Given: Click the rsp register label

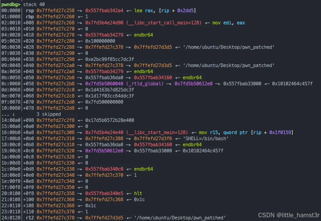Looking at the screenshot, I should point(29,11).
